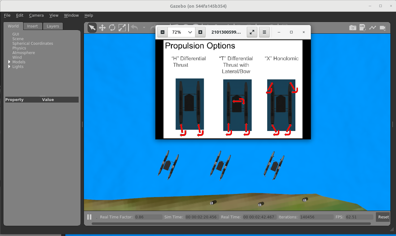The height and width of the screenshot is (236, 396).
Task: Select Physics in the world tree
Action: pos(19,48)
